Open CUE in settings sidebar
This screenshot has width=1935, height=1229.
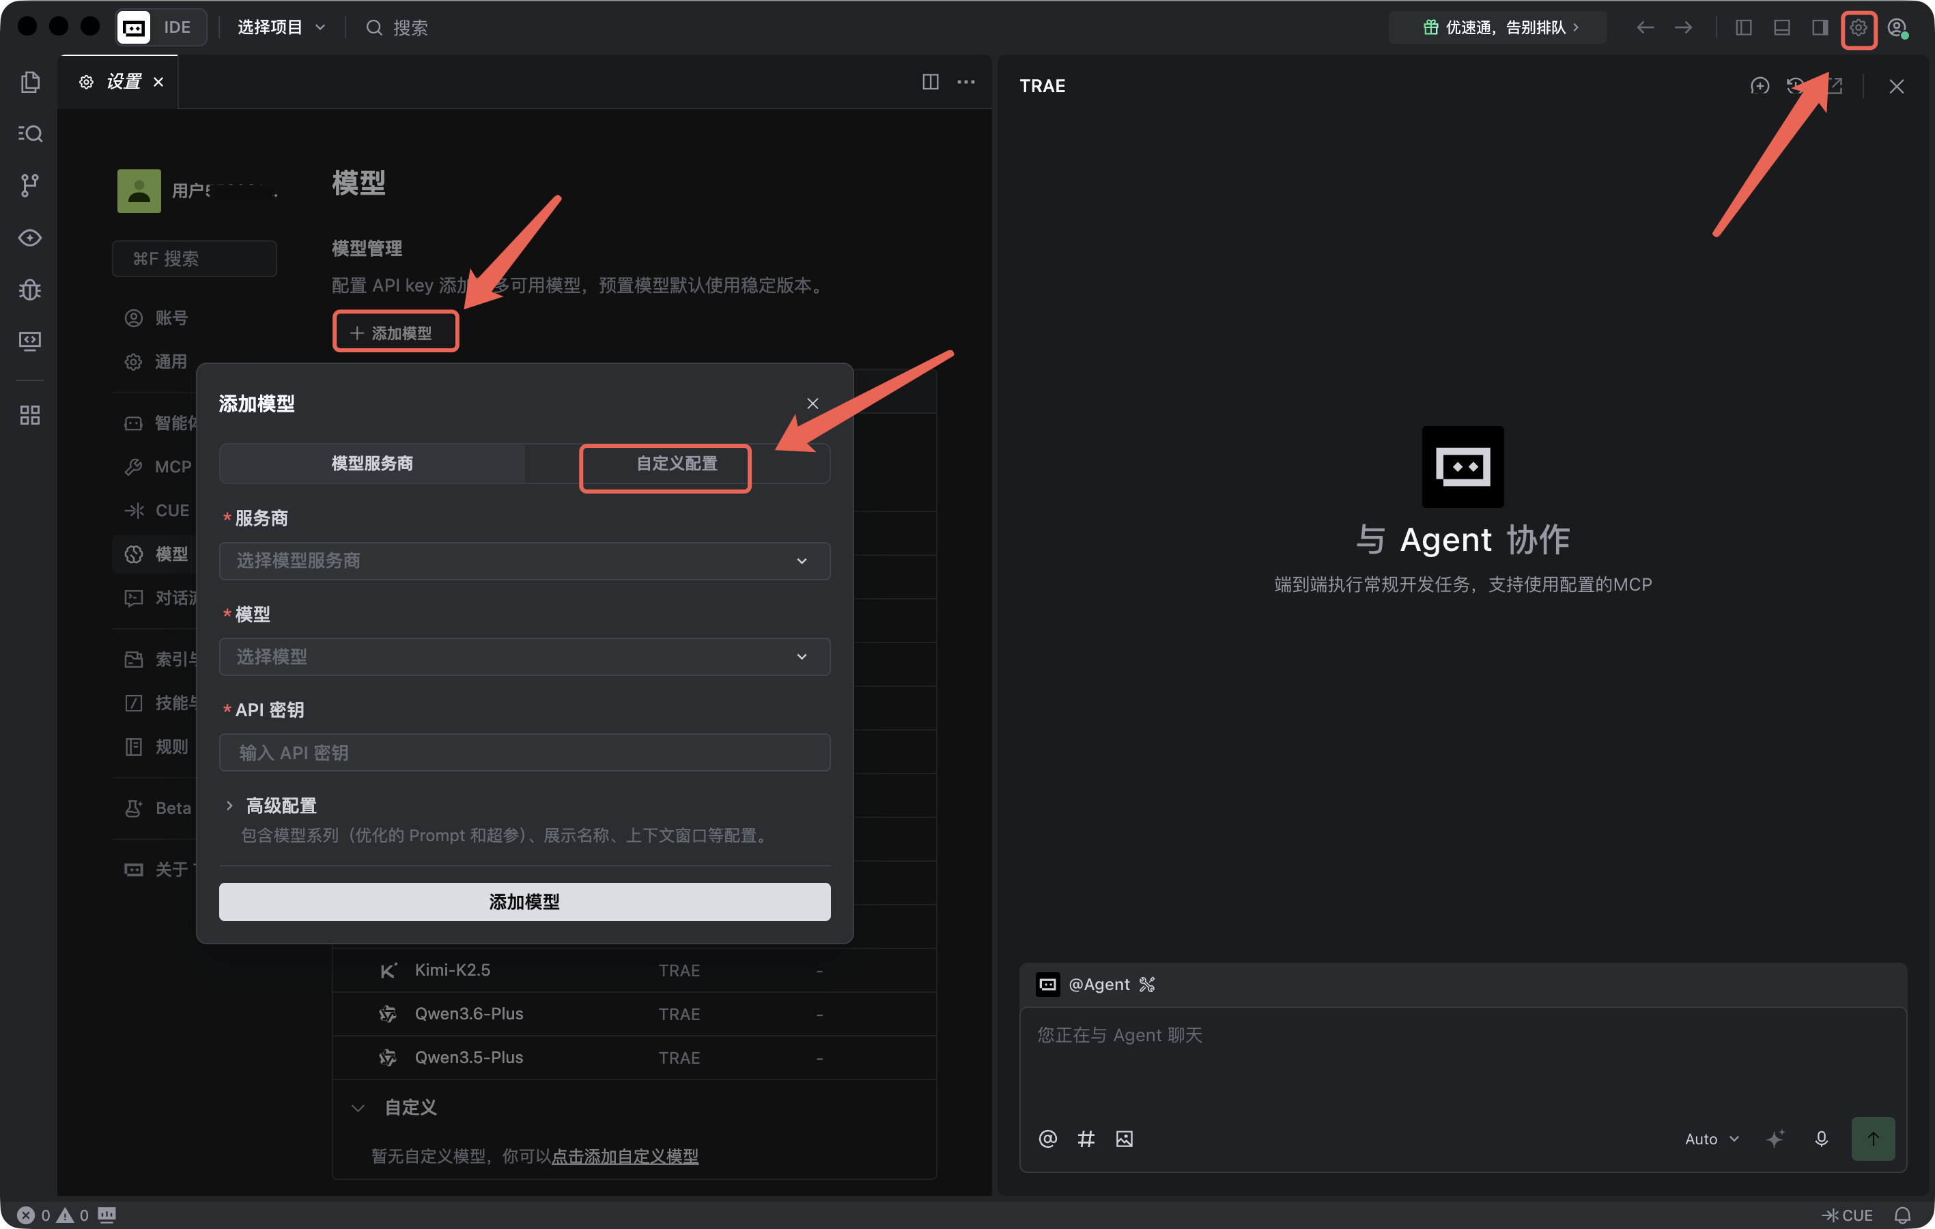[159, 511]
